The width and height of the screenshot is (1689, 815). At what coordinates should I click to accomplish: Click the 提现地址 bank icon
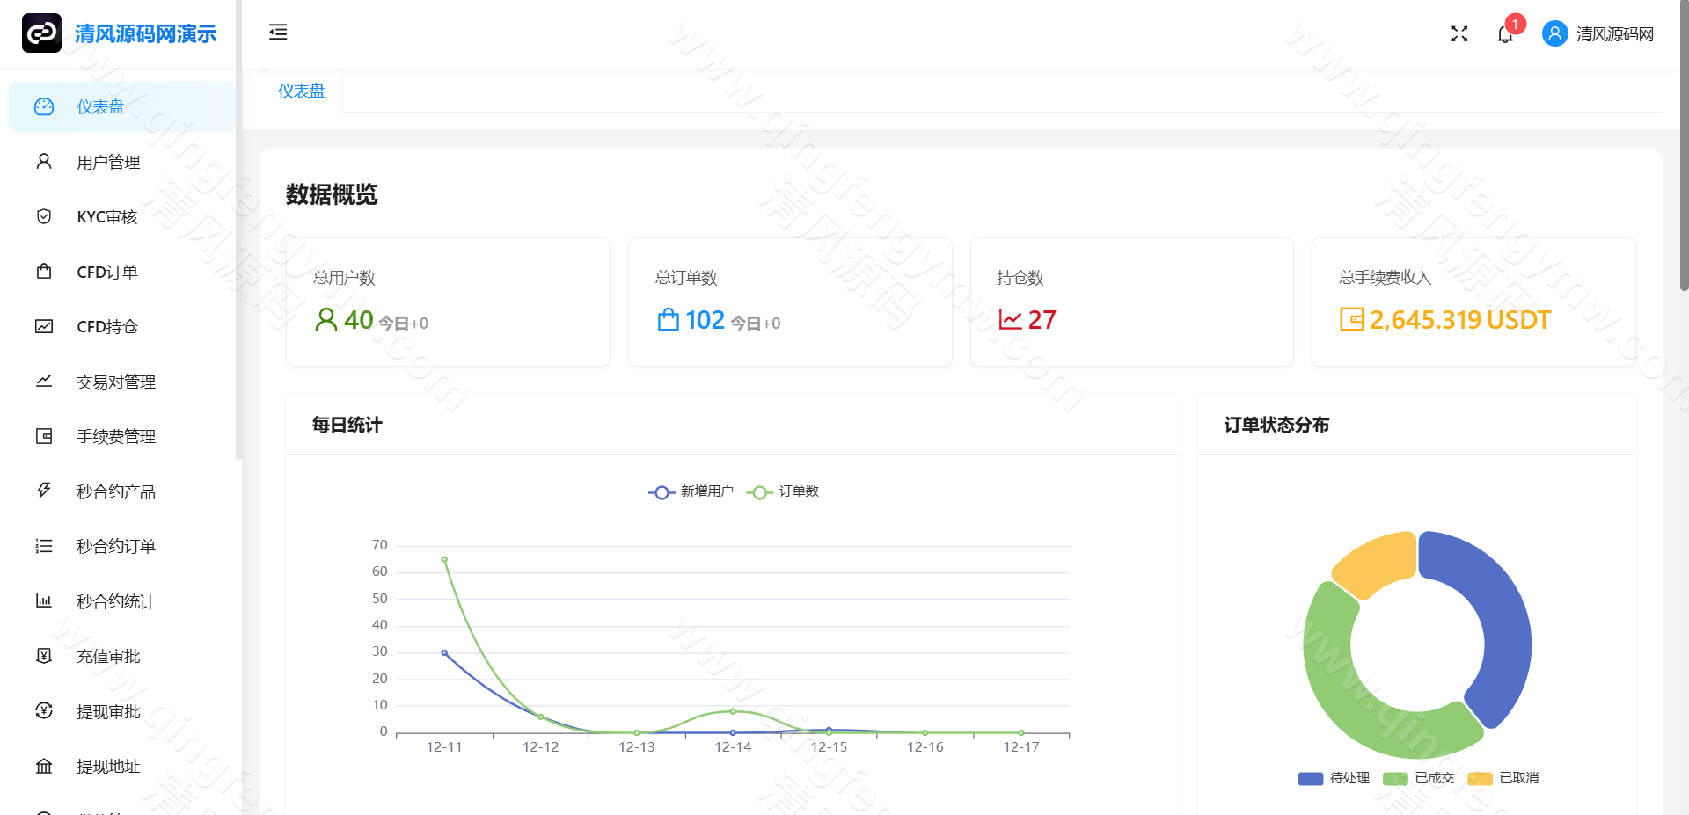click(44, 766)
